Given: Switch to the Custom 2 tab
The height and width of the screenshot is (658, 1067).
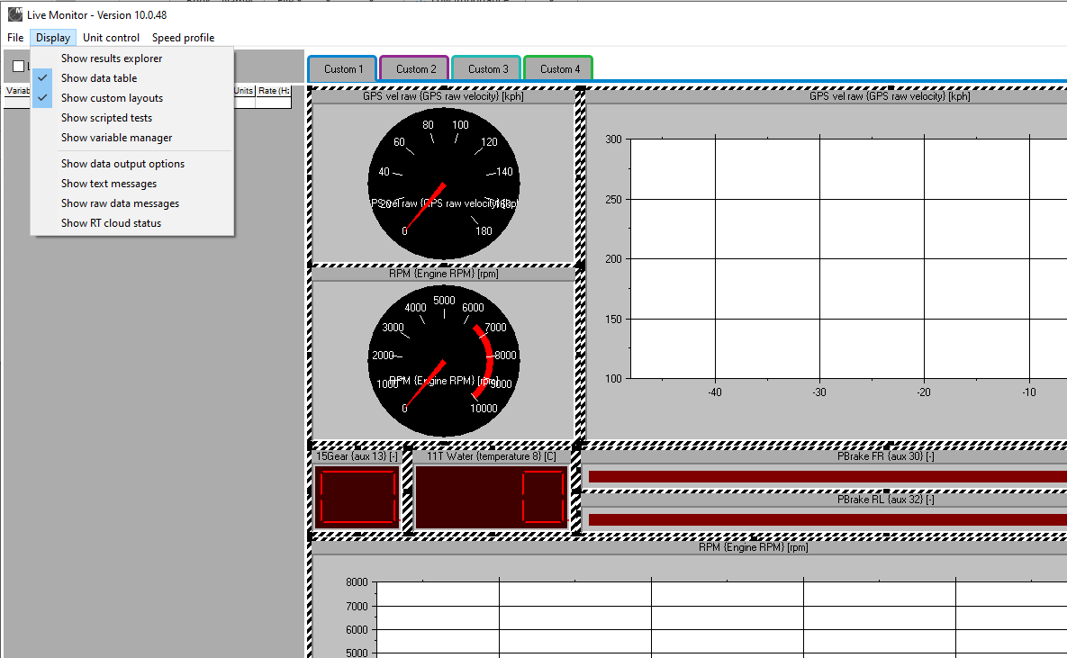Looking at the screenshot, I should tap(413, 68).
